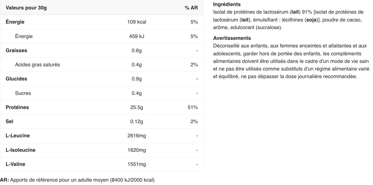This screenshot has width=373, height=185.
Task: Select the '25.5g' protein value
Action: click(137, 107)
